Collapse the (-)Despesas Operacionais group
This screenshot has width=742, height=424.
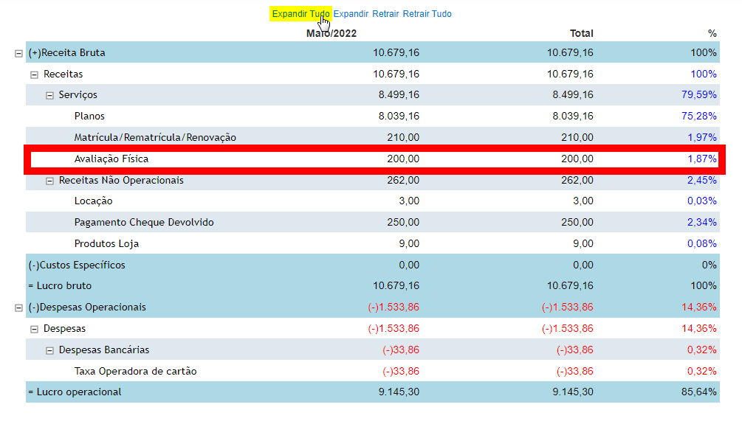(x=18, y=307)
